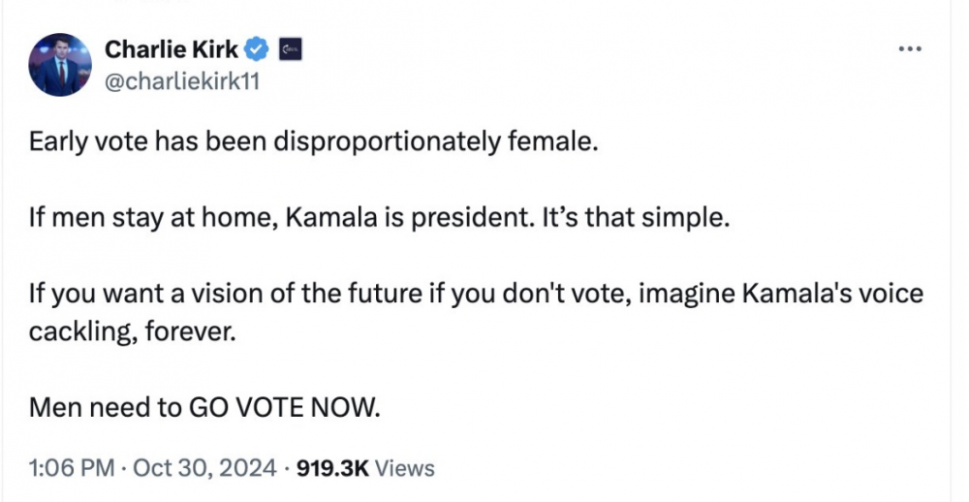
Task: Open the @charliekirk11 handle link
Action: [181, 81]
